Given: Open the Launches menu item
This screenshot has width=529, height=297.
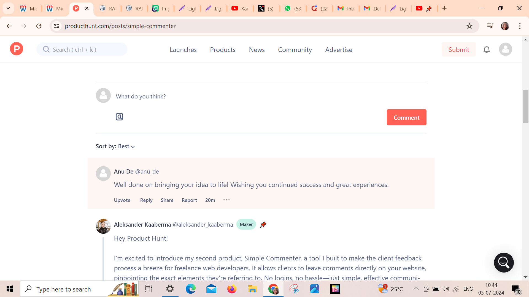Looking at the screenshot, I should pos(183,50).
